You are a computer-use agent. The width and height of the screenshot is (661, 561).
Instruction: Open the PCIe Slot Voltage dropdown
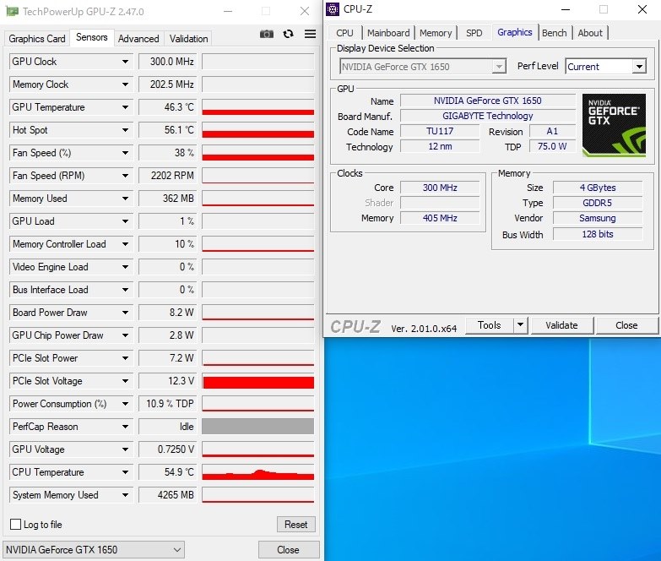[125, 381]
